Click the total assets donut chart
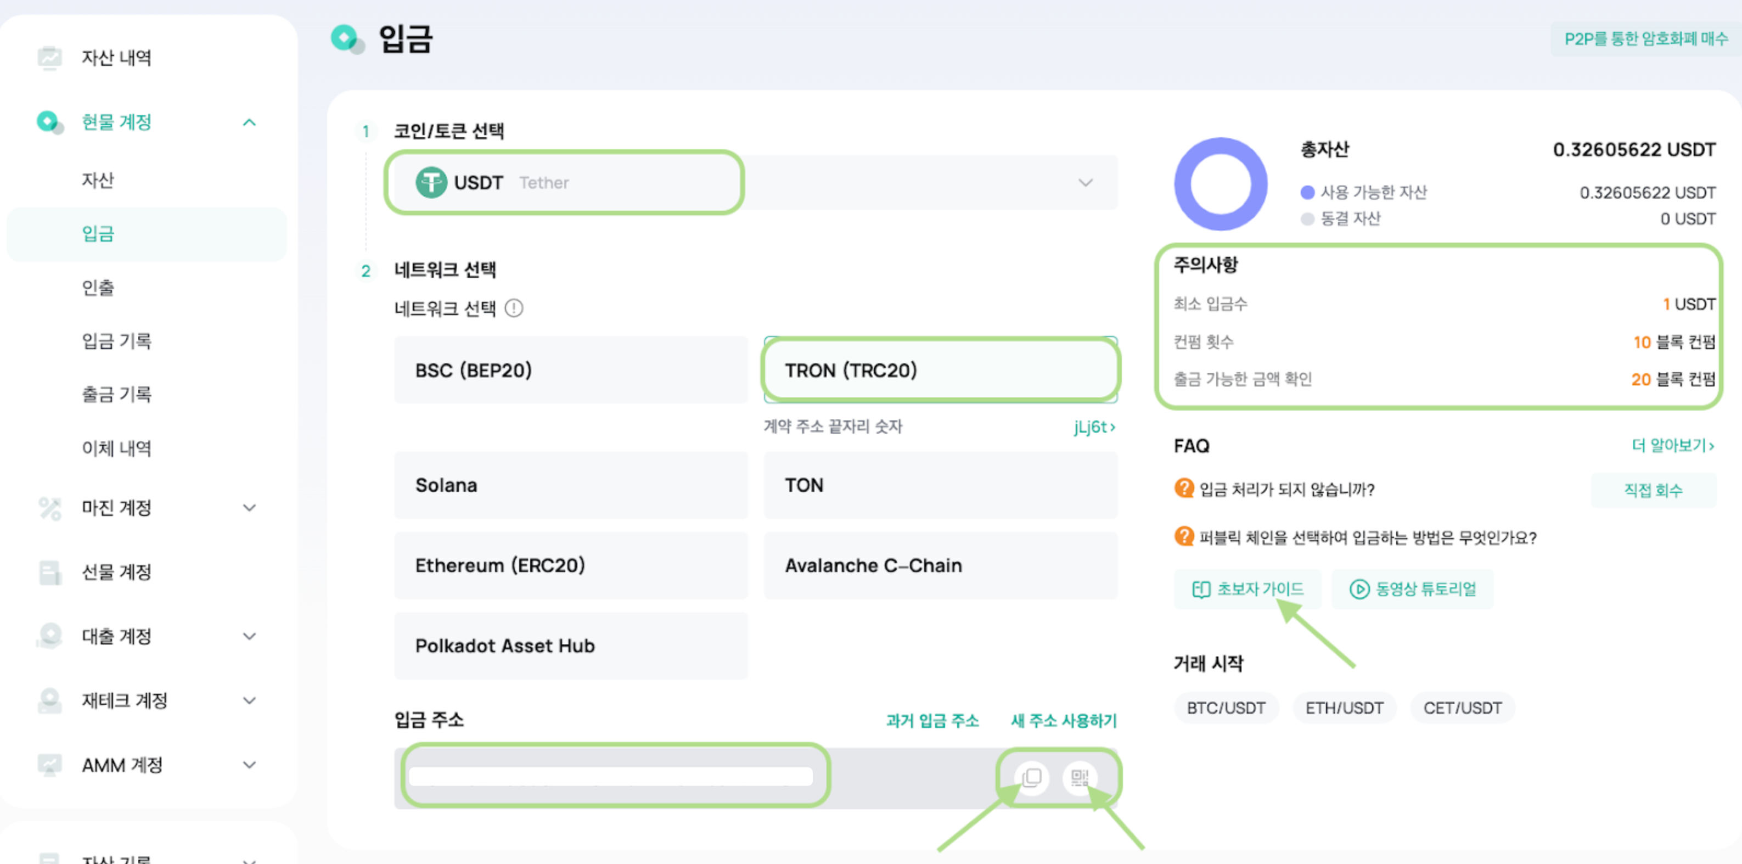 (x=1220, y=184)
